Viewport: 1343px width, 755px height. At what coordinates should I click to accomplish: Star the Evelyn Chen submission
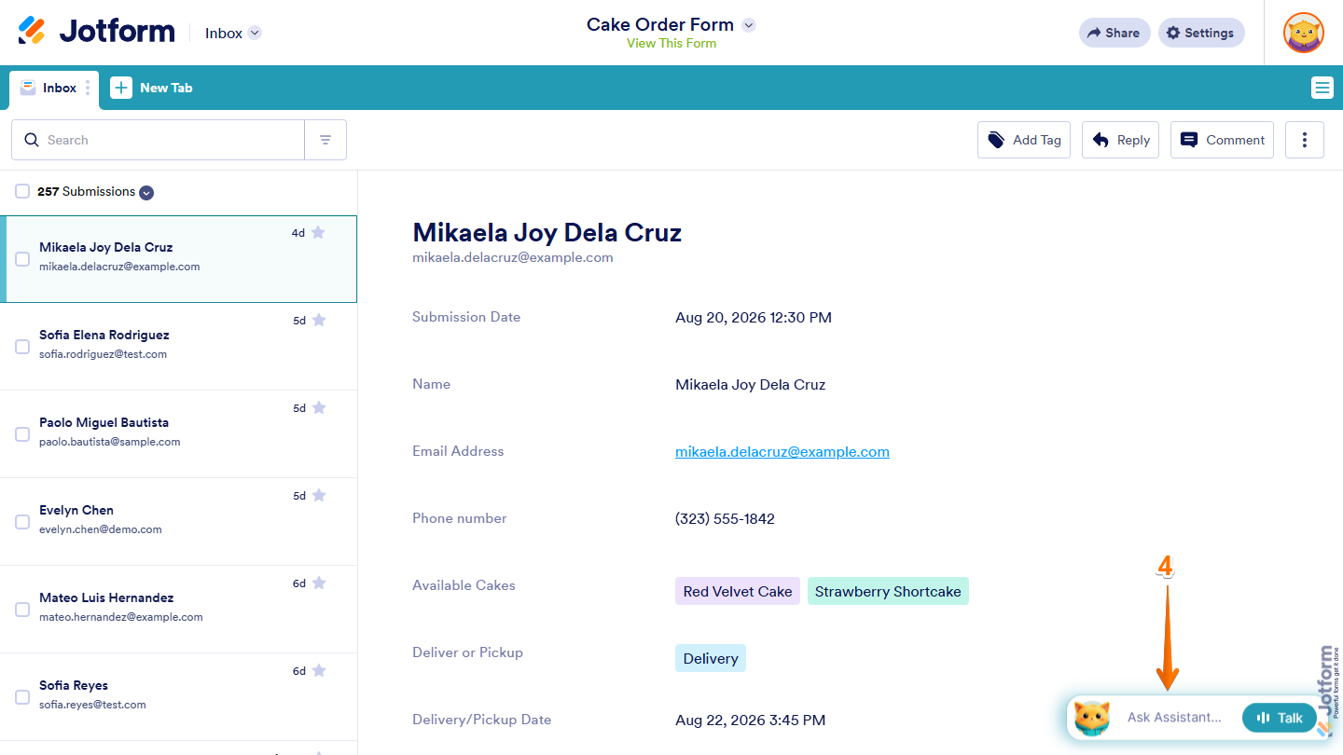(319, 495)
